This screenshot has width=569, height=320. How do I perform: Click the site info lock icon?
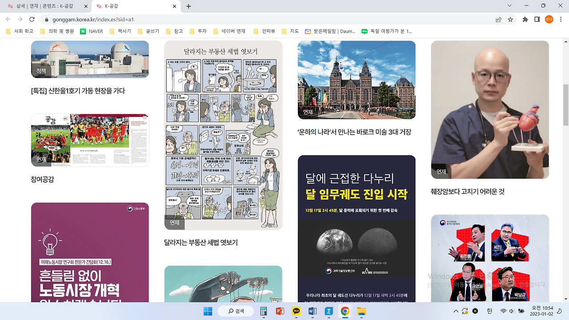pyautogui.click(x=47, y=20)
